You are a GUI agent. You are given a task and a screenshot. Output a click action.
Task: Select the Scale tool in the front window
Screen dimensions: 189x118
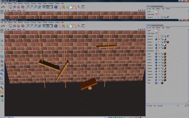[x=19, y=26]
